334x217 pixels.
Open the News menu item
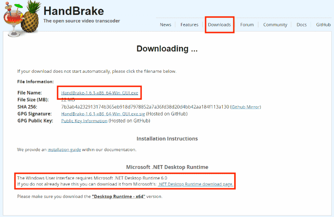tap(166, 25)
